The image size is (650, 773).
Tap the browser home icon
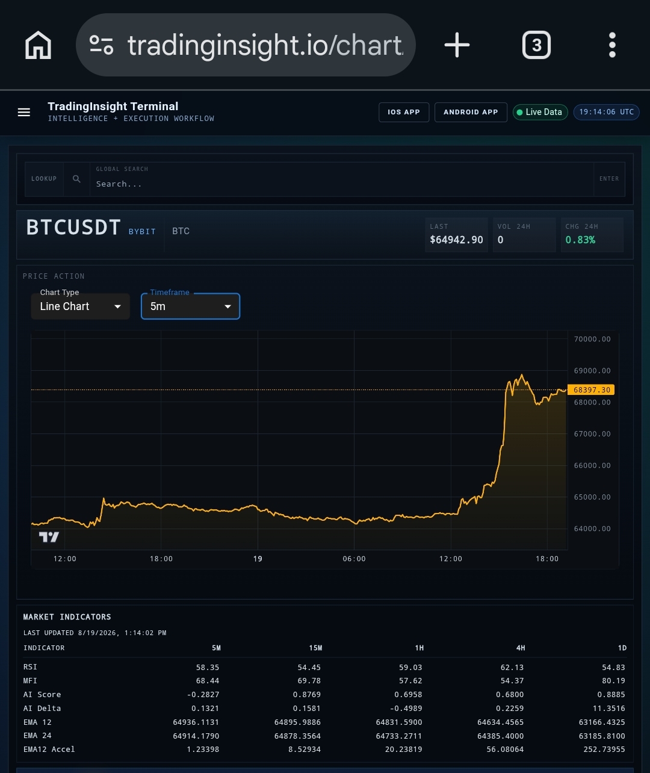38,45
